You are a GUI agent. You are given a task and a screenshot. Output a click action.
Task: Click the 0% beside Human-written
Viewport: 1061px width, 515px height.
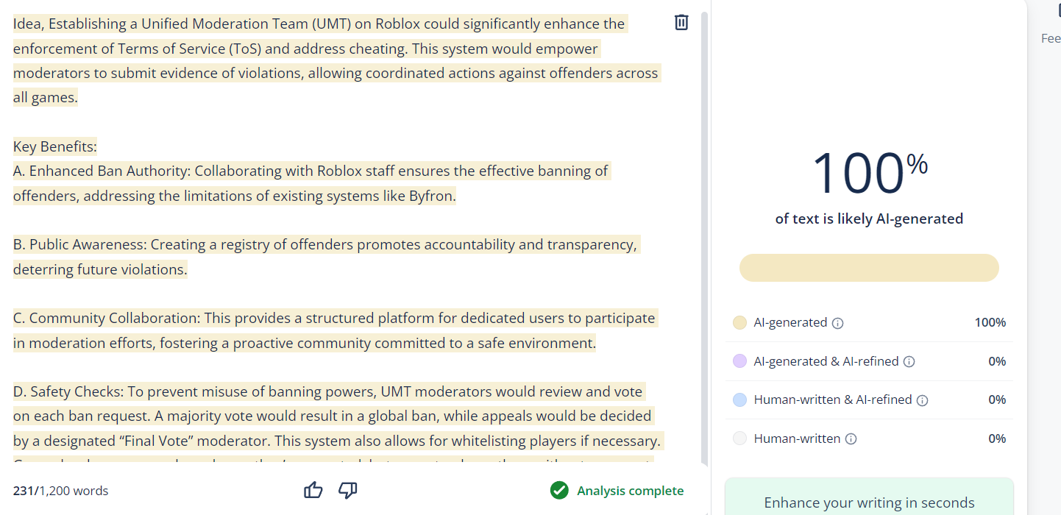pyautogui.click(x=997, y=438)
